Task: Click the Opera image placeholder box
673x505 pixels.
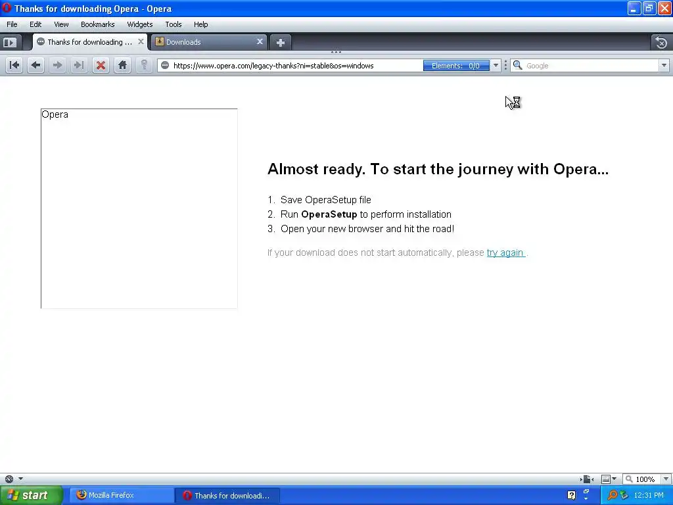Action: (x=139, y=208)
